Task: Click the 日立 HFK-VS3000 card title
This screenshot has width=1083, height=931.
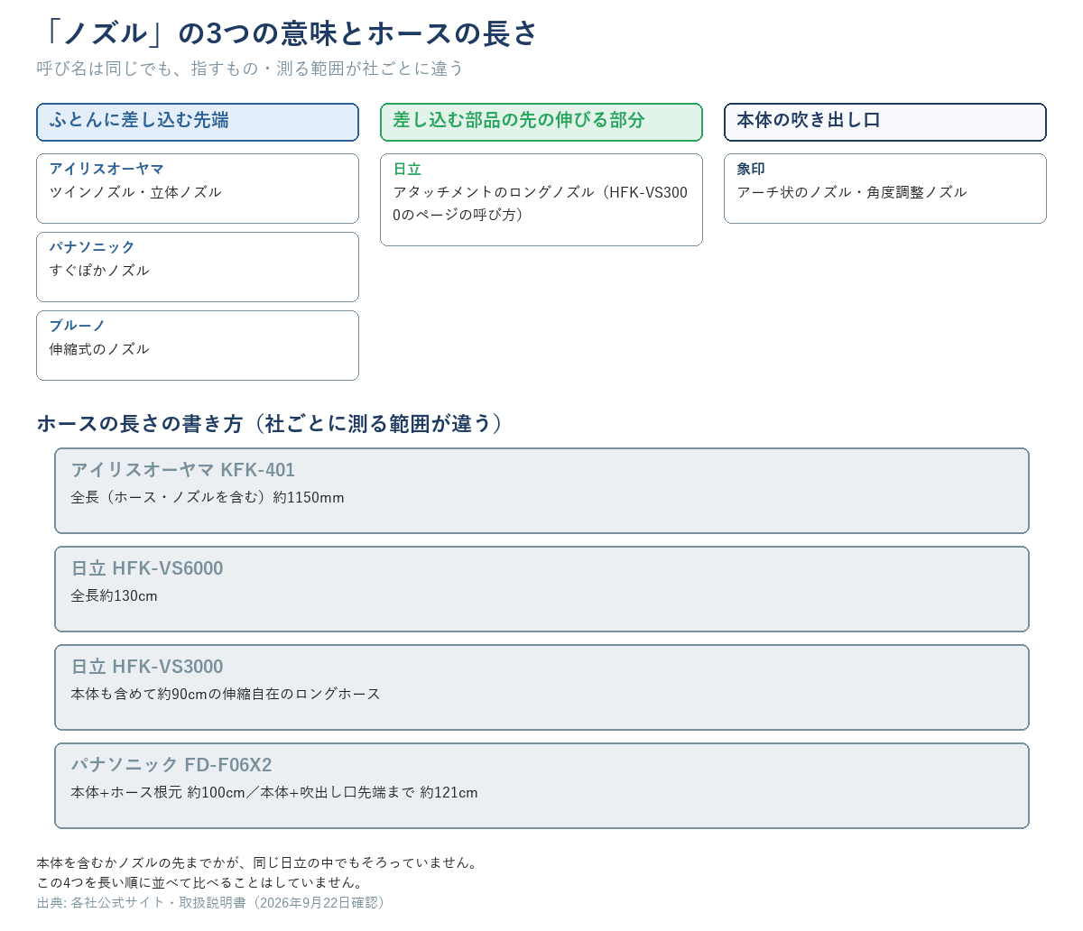Action: [x=147, y=667]
